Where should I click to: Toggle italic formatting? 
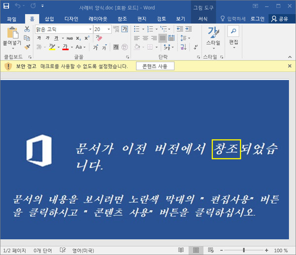pyautogui.click(x=47, y=38)
